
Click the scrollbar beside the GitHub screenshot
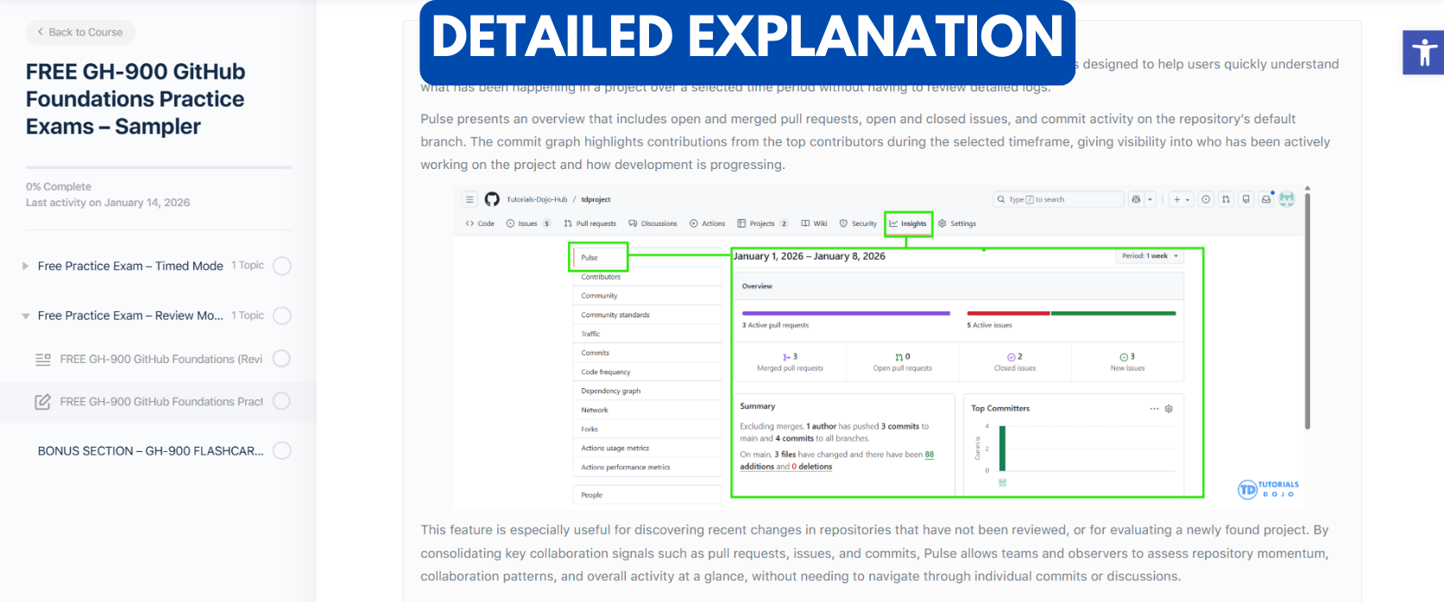click(x=1307, y=310)
